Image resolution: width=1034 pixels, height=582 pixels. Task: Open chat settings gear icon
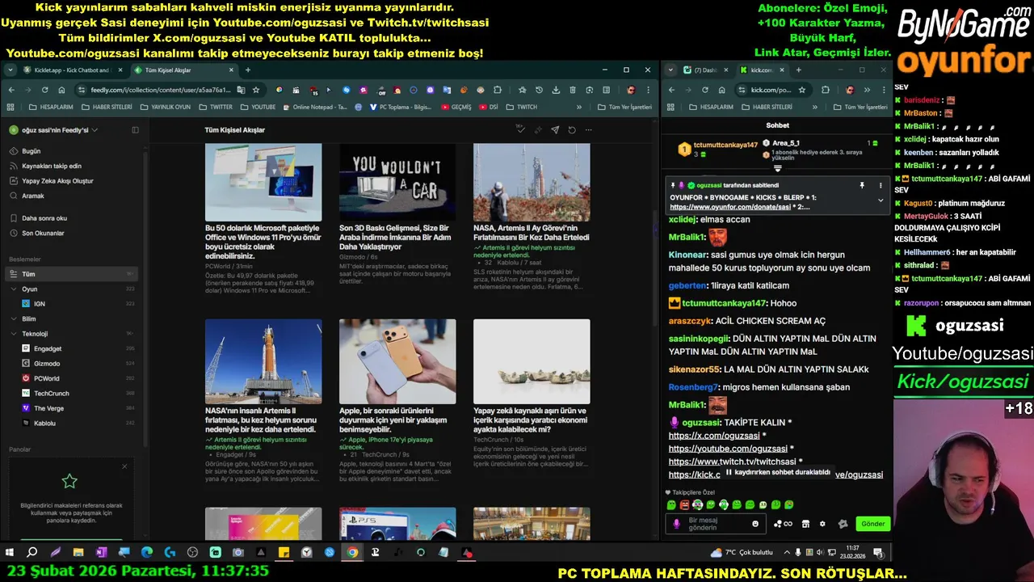tap(822, 524)
